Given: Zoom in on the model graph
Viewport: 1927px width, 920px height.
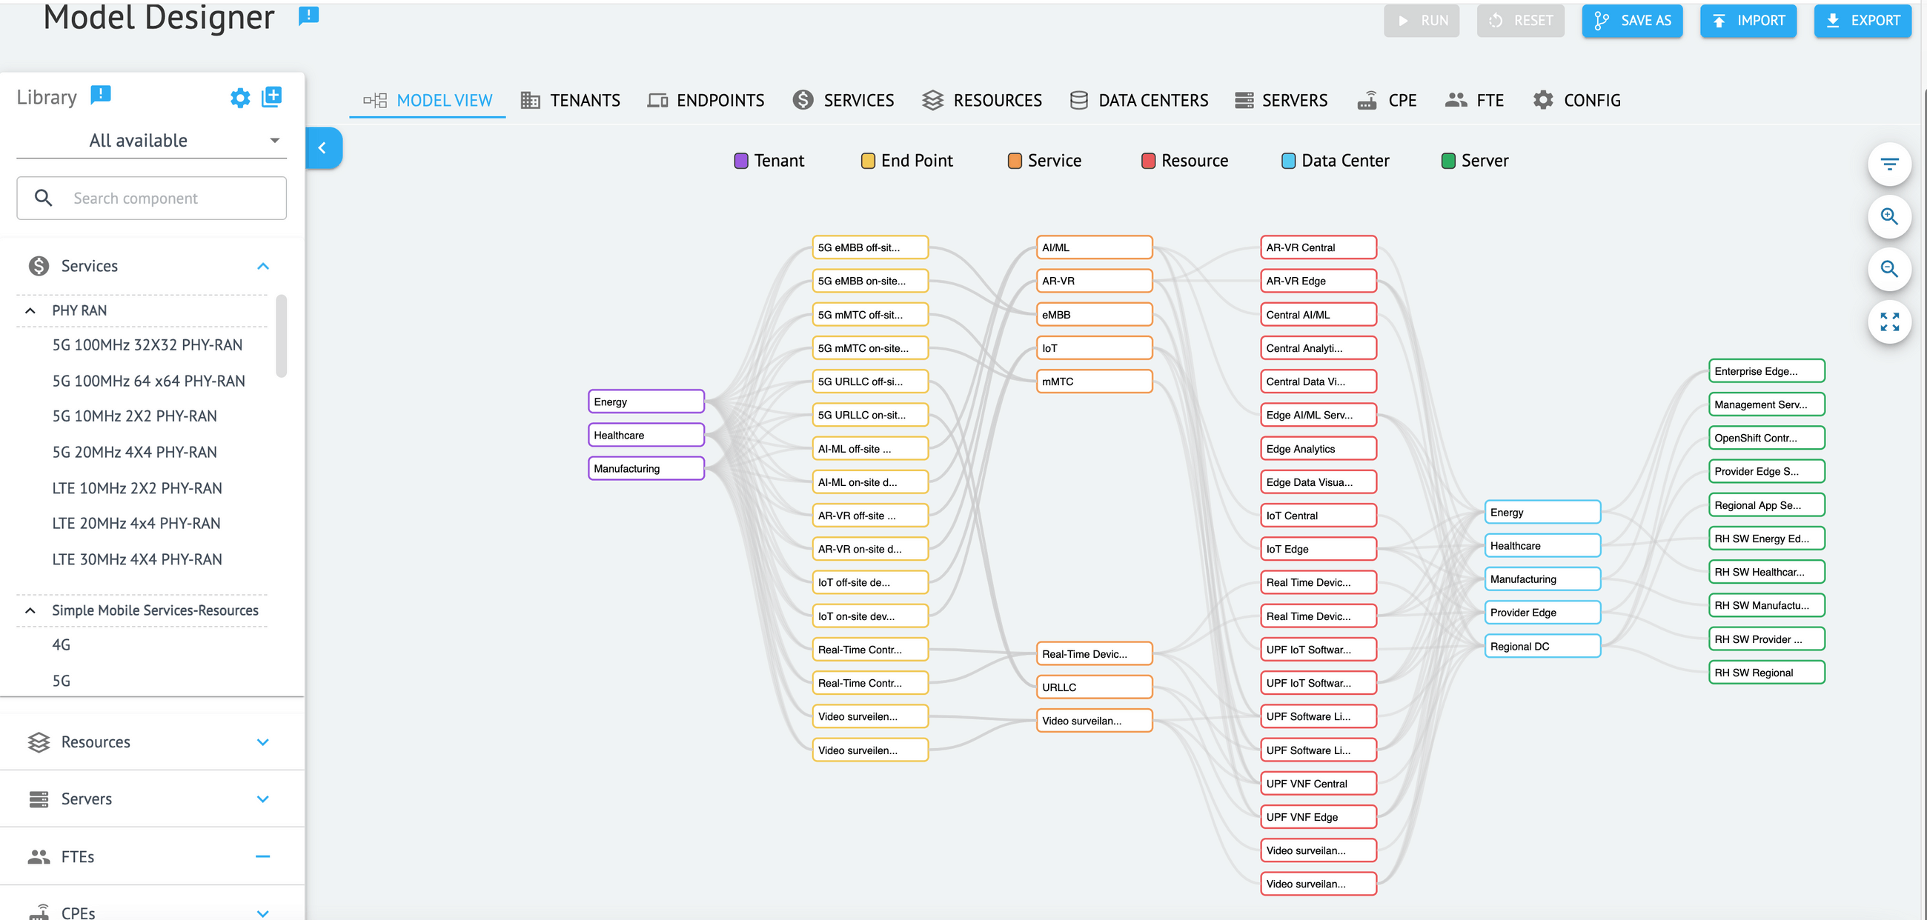Looking at the screenshot, I should [x=1889, y=217].
